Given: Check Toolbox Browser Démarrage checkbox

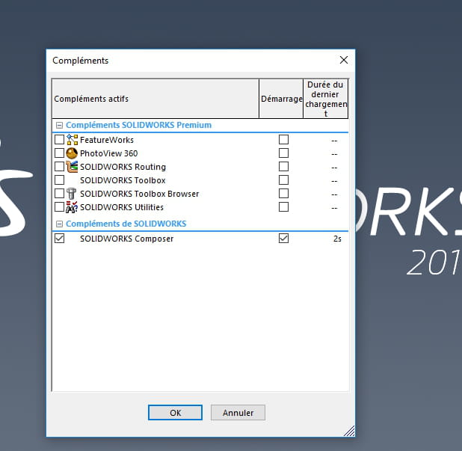Looking at the screenshot, I should click(284, 194).
